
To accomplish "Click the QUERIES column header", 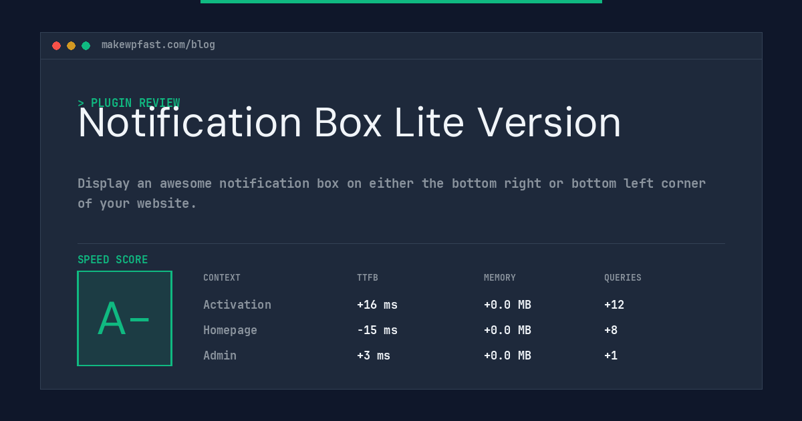I will (623, 278).
